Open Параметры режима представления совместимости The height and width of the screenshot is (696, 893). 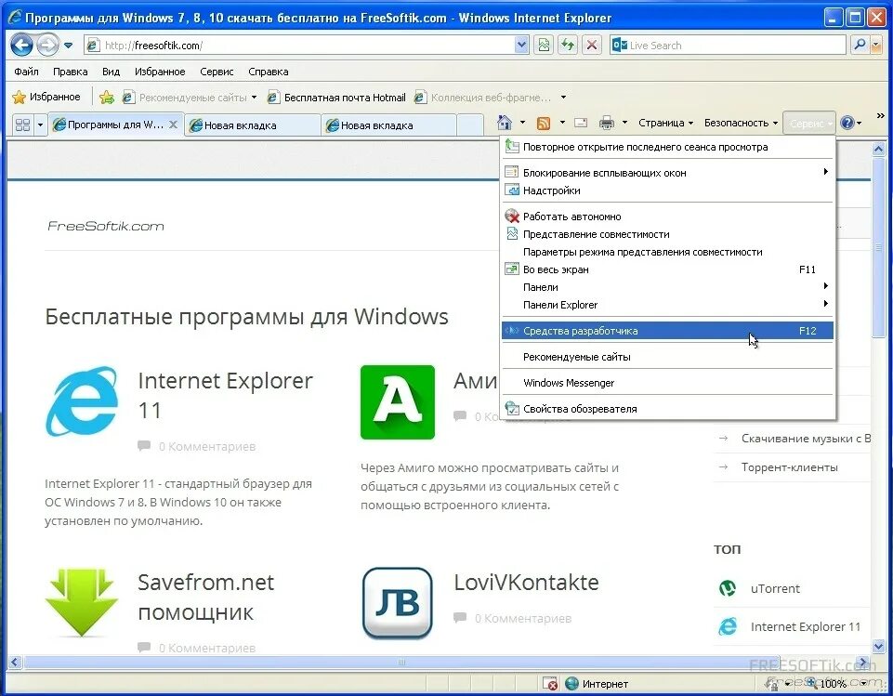click(x=667, y=252)
